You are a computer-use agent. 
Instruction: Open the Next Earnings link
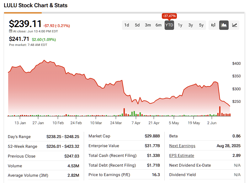pos(182,146)
